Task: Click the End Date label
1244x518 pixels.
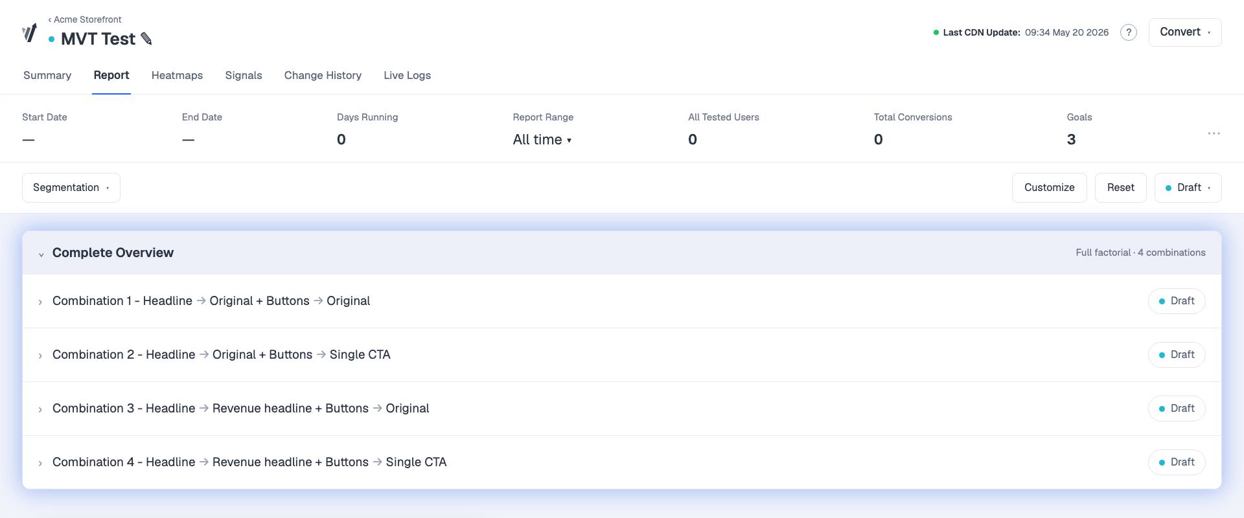Action: (202, 117)
